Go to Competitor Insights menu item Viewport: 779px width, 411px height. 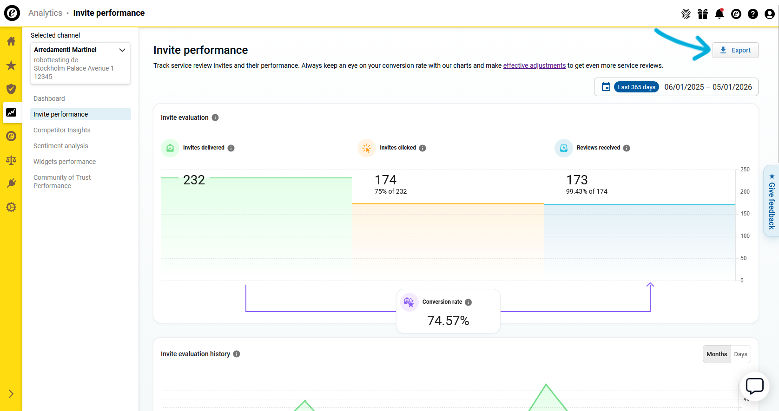(x=62, y=130)
